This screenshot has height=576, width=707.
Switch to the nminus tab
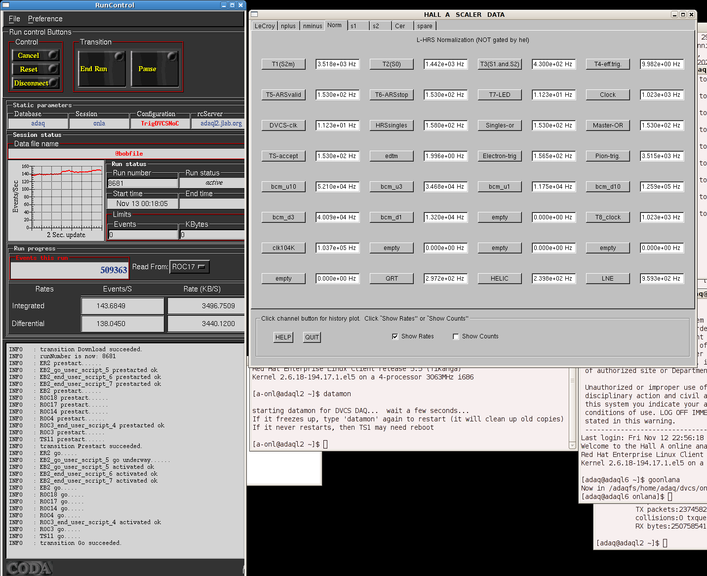(313, 26)
